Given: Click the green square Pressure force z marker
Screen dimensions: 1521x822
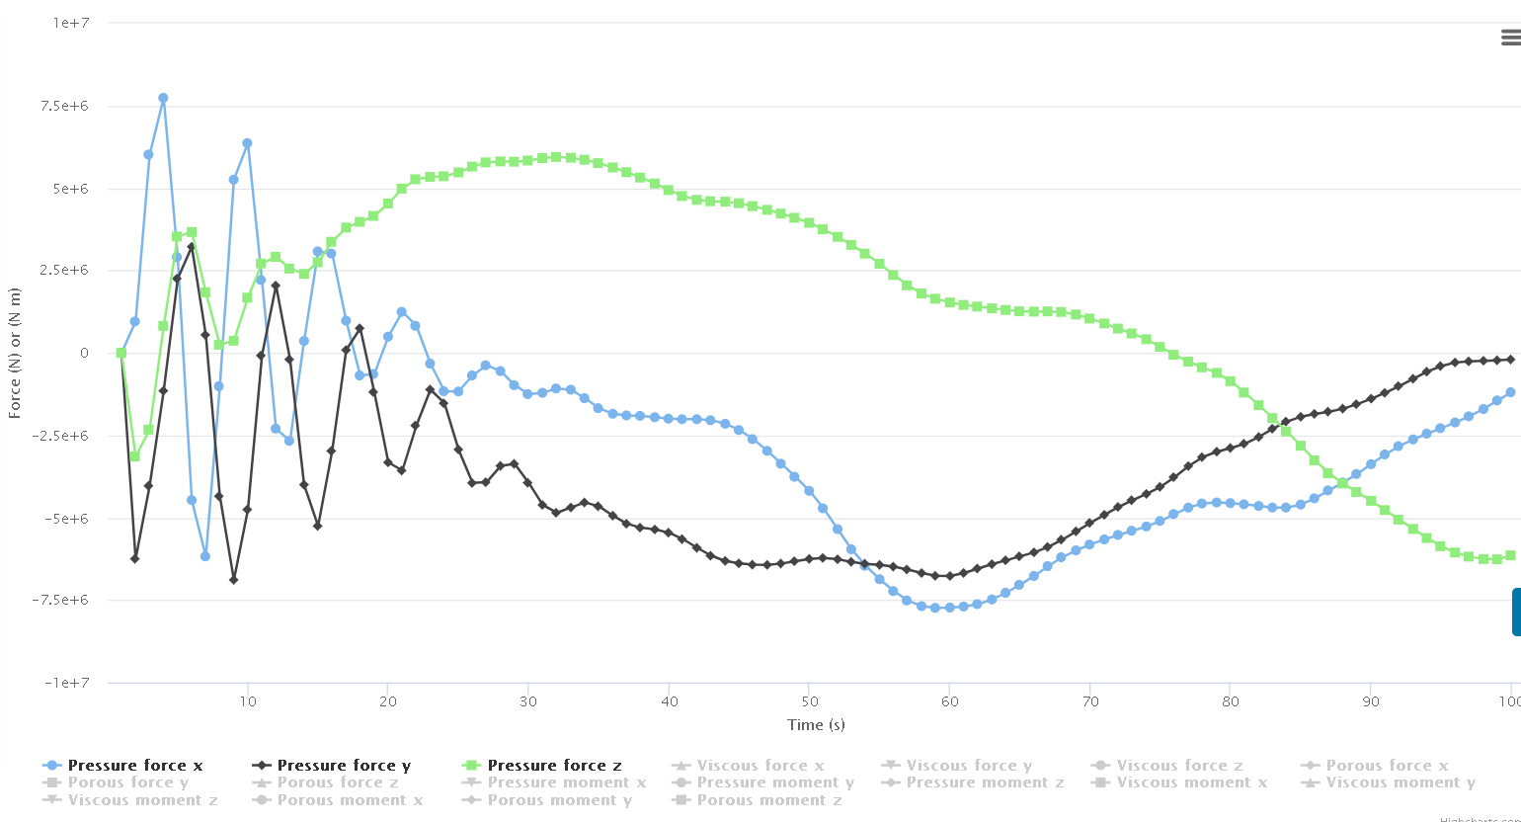Looking at the screenshot, I should 473,766.
